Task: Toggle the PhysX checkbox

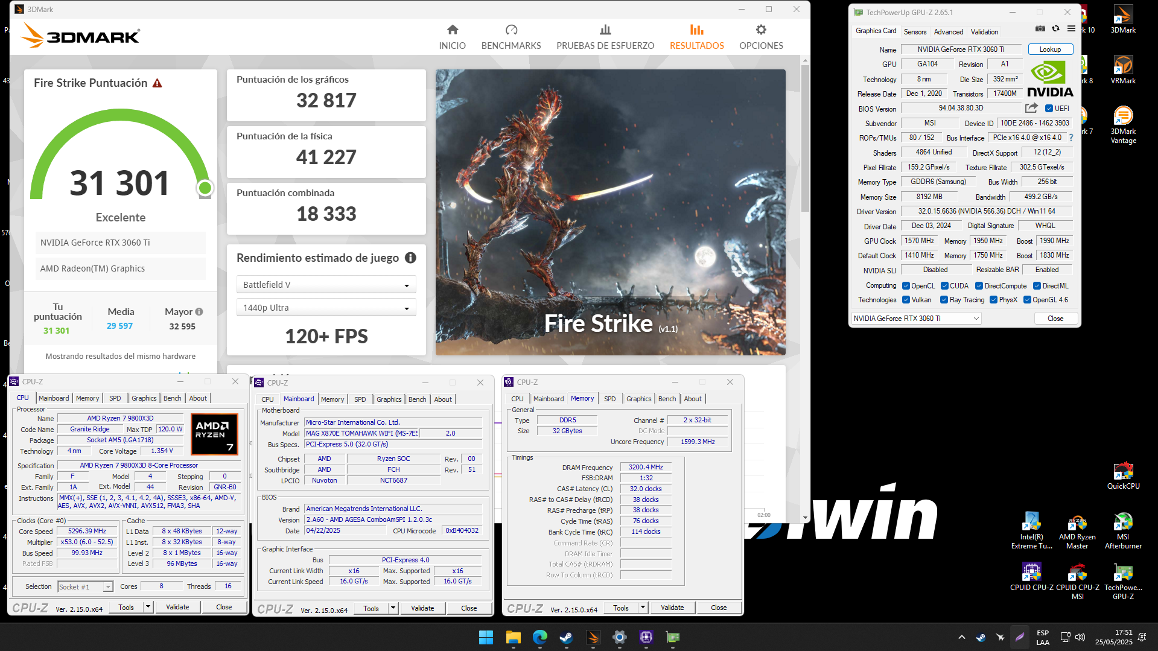Action: [x=993, y=300]
